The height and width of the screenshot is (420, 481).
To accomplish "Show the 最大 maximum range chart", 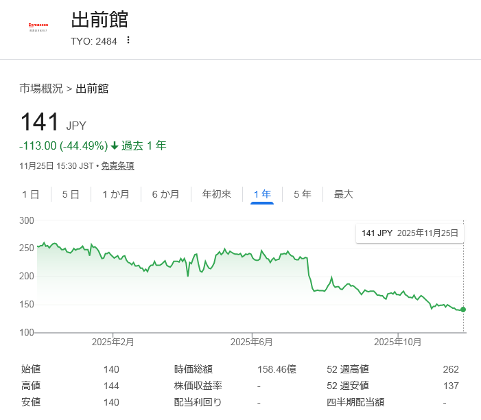I will [x=343, y=194].
